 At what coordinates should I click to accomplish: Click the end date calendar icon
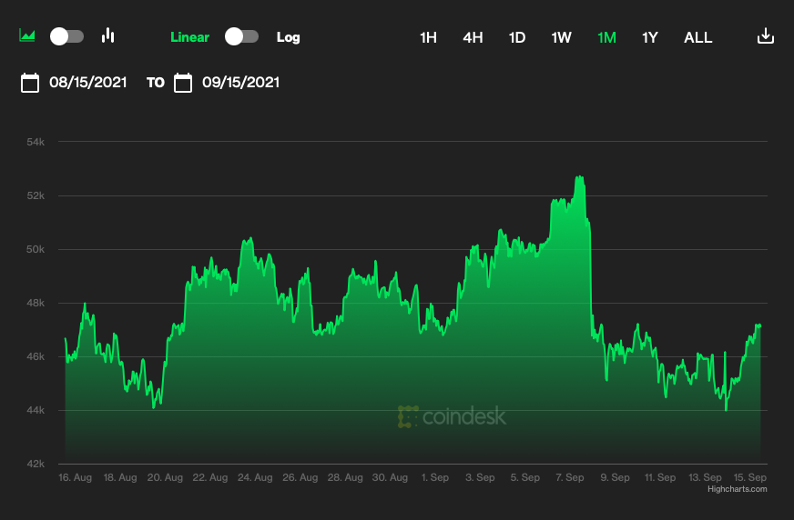point(183,83)
